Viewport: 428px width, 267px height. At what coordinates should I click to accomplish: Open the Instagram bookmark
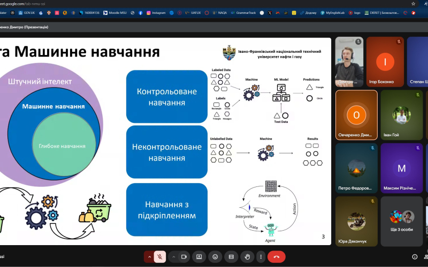[155, 12]
